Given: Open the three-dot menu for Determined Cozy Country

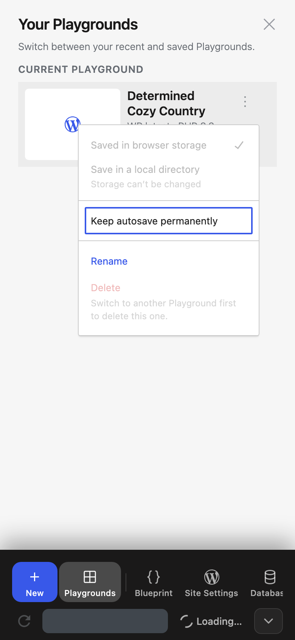Looking at the screenshot, I should click(245, 102).
